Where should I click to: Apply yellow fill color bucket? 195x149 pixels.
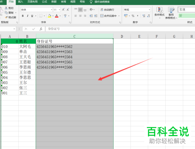(x=50, y=16)
